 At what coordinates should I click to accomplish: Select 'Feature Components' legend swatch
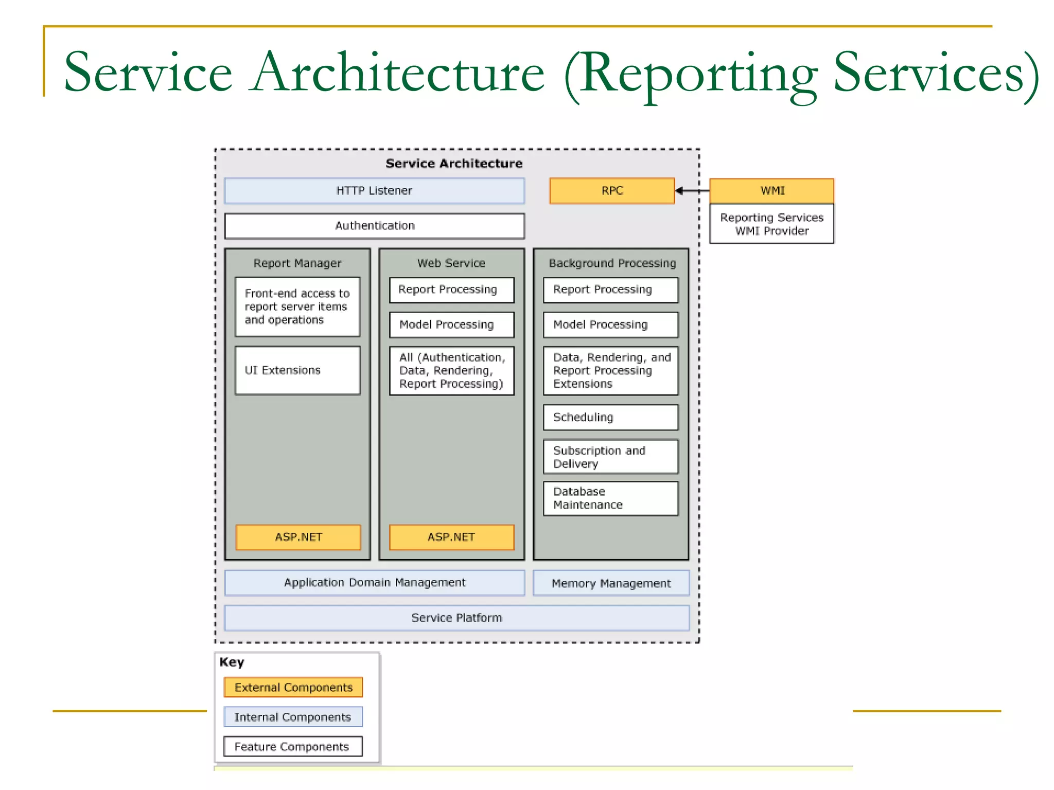tap(293, 747)
